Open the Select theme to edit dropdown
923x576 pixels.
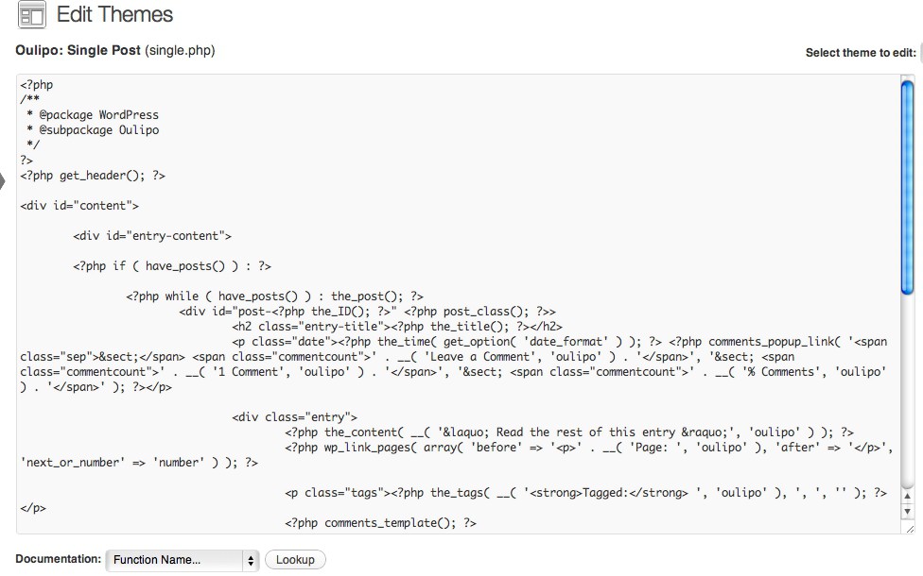[920, 53]
